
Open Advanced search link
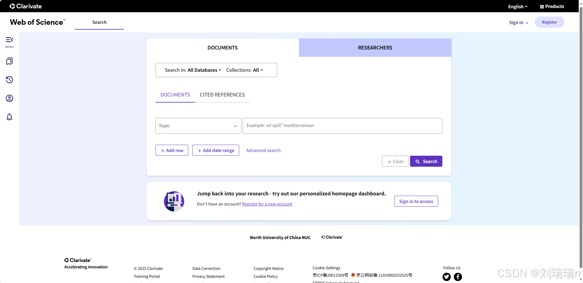[x=263, y=151]
